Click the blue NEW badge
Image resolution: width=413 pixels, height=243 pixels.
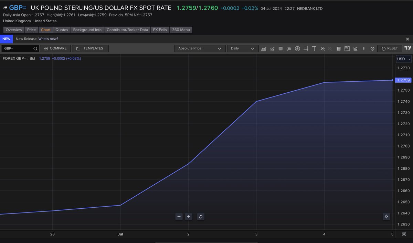coord(6,39)
